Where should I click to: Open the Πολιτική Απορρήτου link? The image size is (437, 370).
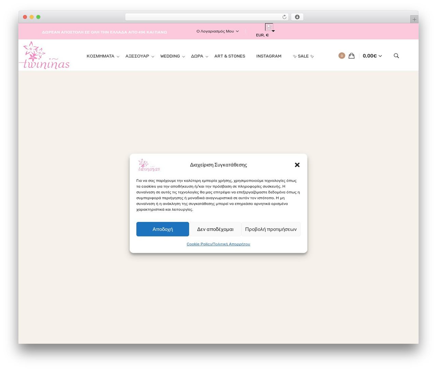[231, 244]
